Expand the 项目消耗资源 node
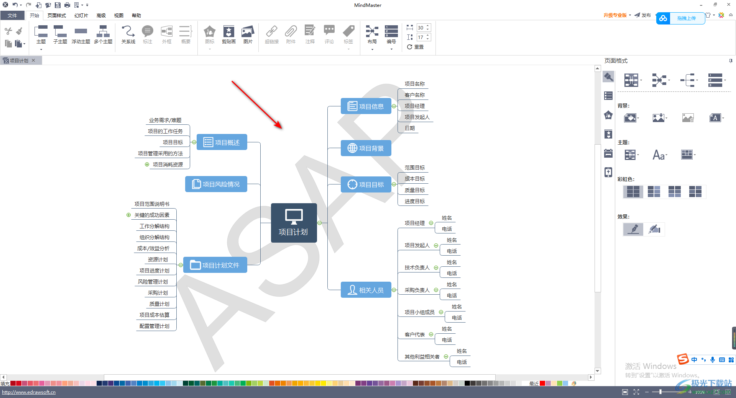Screen dimensions: 736x398 pyautogui.click(x=147, y=165)
